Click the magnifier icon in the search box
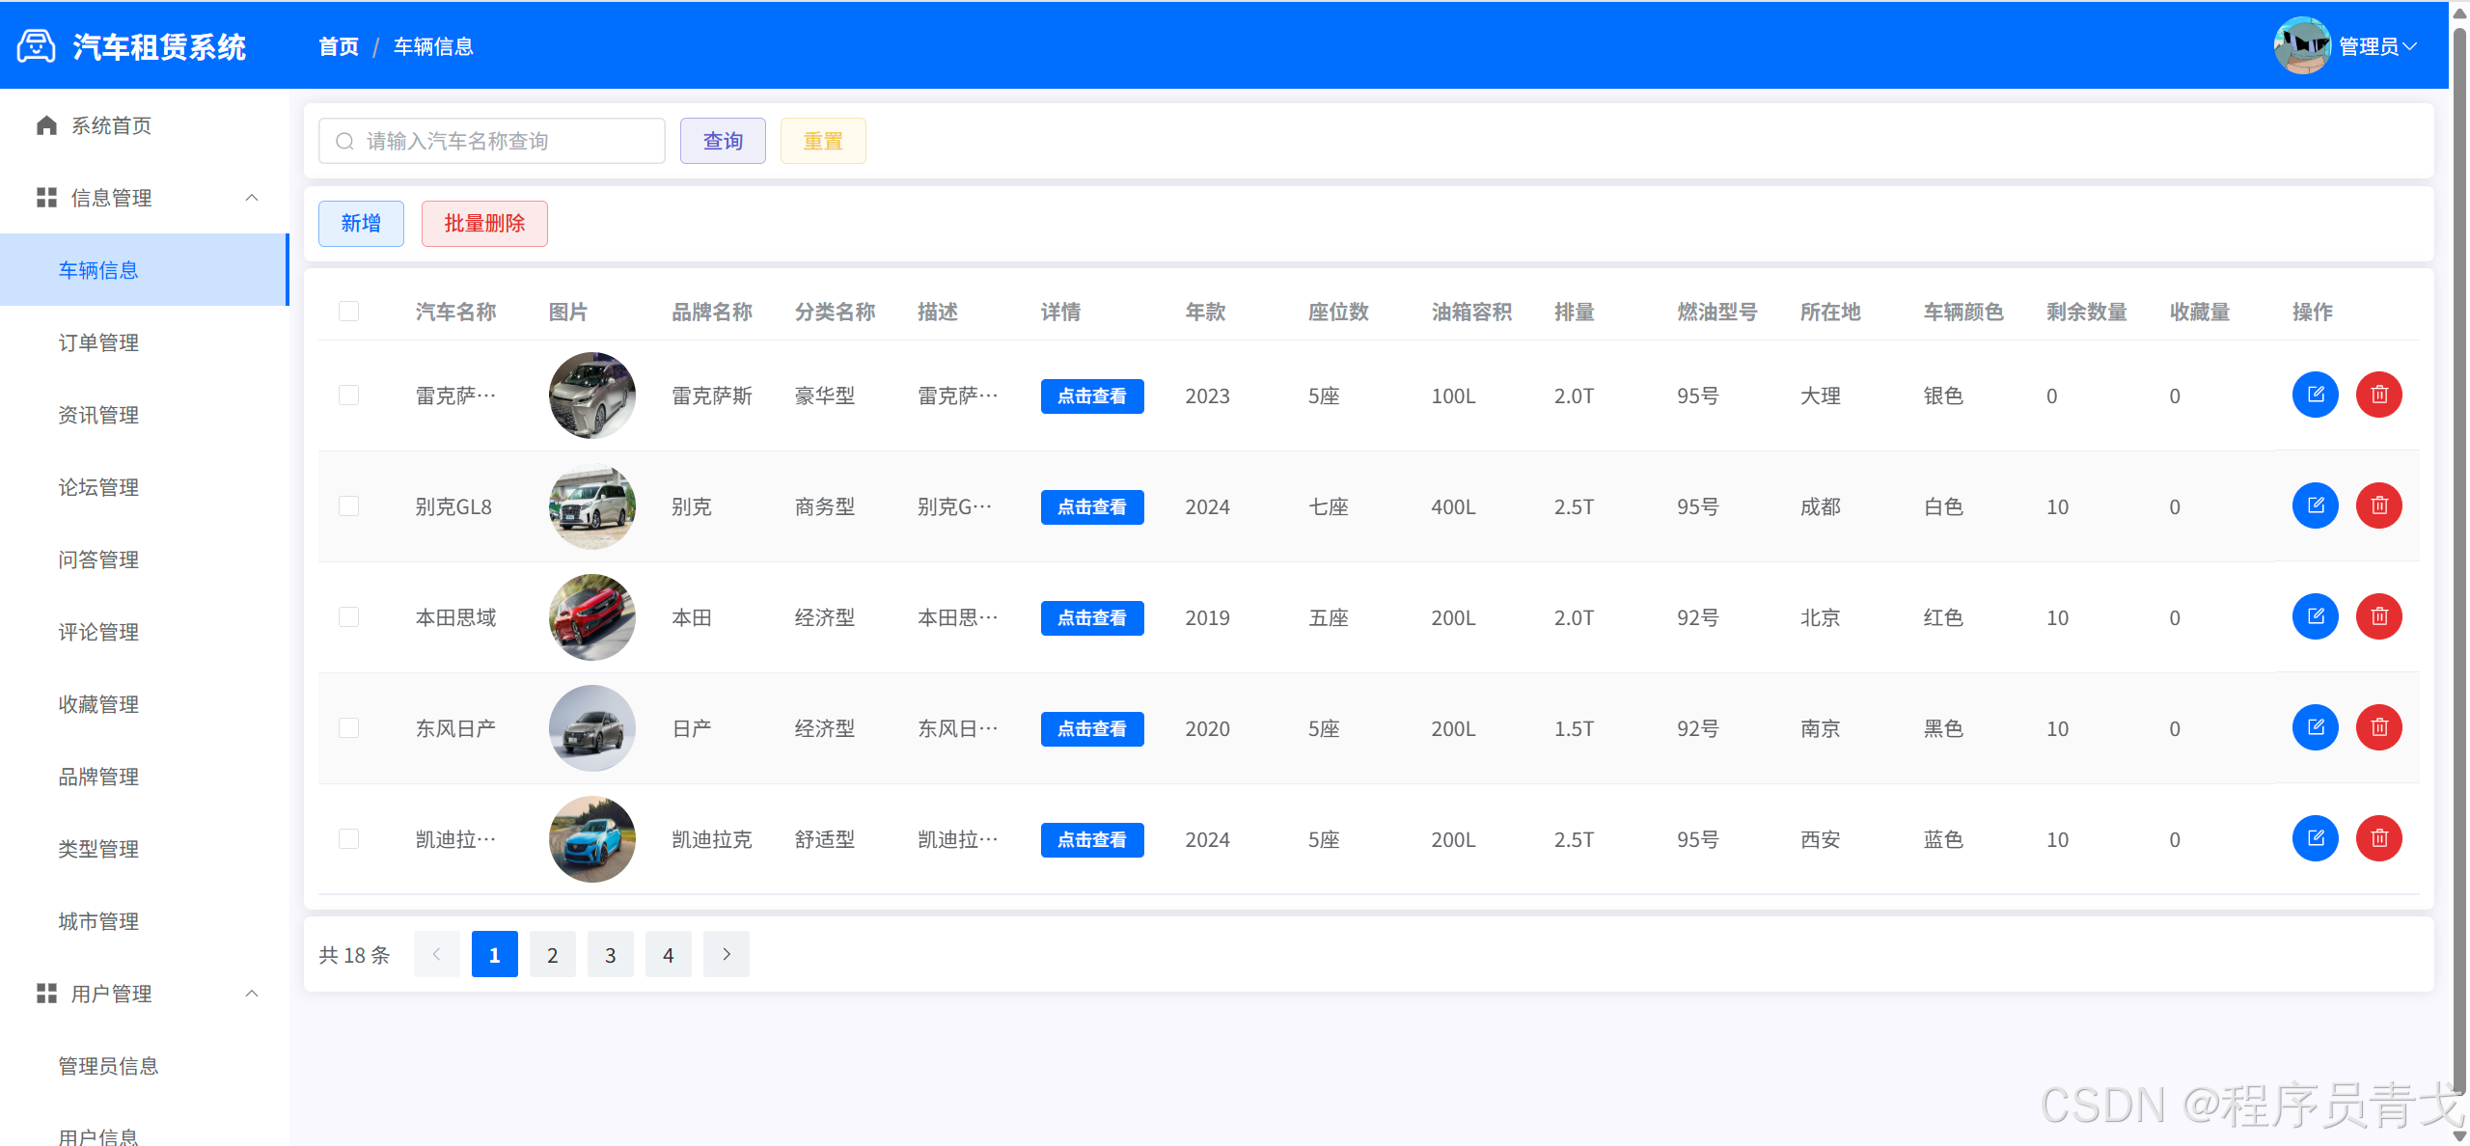Screen dimensions: 2470x1146 (x=344, y=141)
